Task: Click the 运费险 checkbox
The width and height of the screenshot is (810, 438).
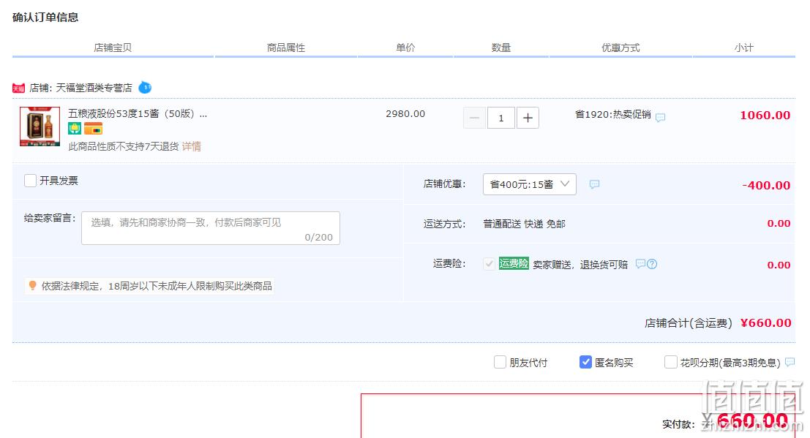Action: pos(489,264)
